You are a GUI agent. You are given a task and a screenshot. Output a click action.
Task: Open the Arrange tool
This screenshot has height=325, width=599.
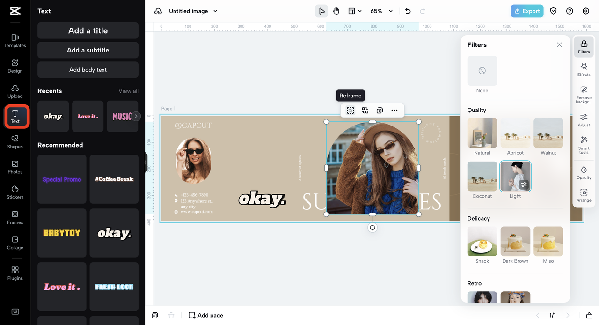[x=584, y=195]
